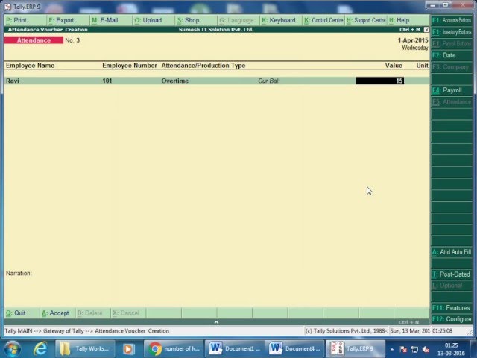Open the Tally Works folder in the taskbar
Screen dimensions: 477x358
[85, 349]
